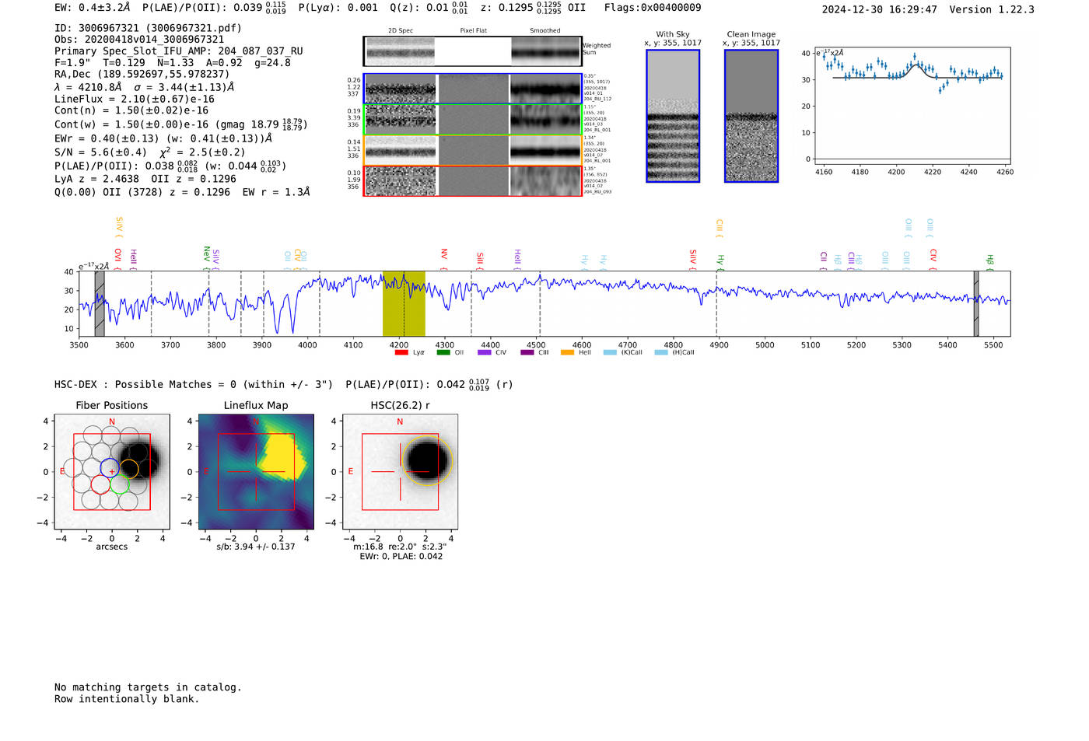This screenshot has height=741, width=1089.
Task: Click the green NeV line label
Action: click(207, 258)
